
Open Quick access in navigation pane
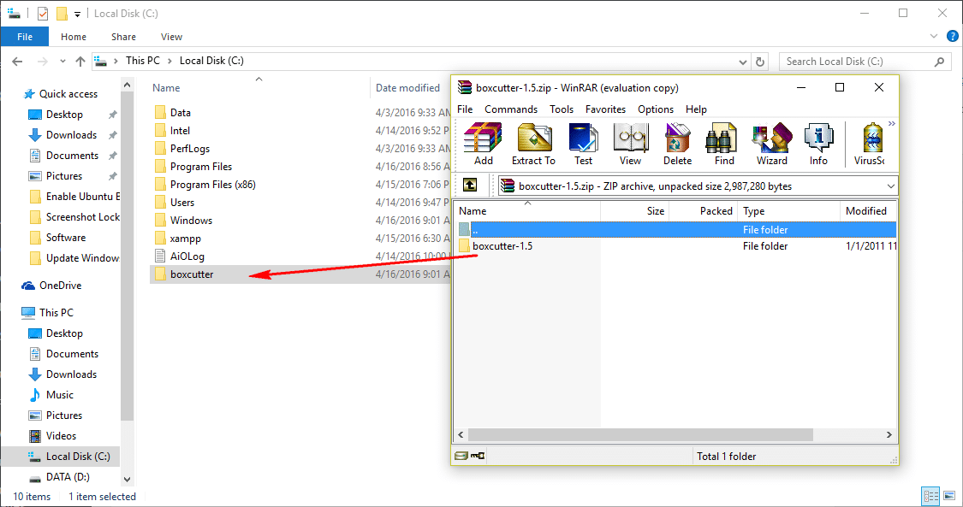tap(68, 94)
